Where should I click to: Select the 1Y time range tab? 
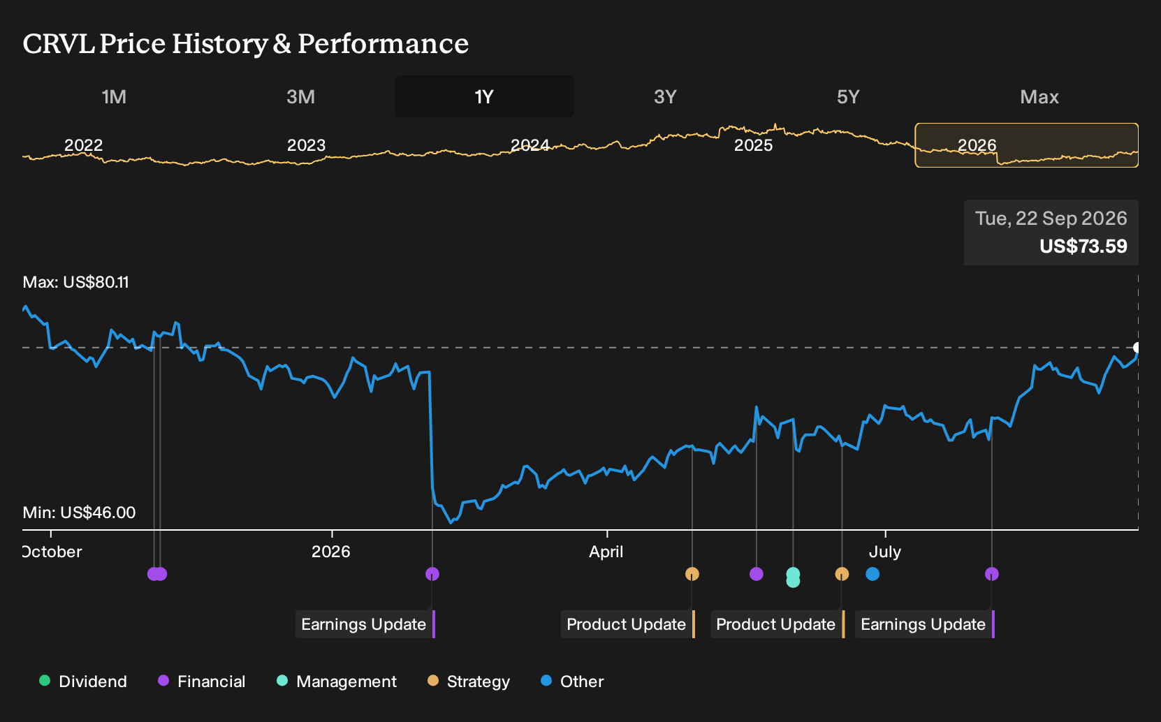point(484,96)
